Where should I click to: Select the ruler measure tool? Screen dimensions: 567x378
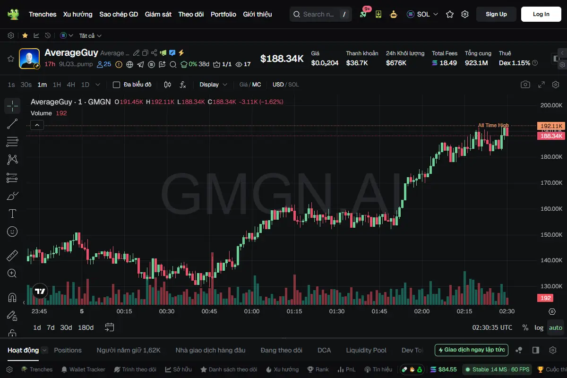12,256
